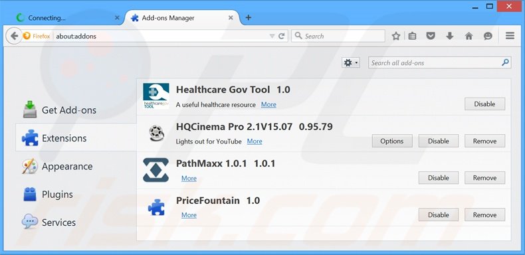This screenshot has height=255, width=525.
Task: Open the gear tools dropdown for add-ons
Action: coord(351,62)
